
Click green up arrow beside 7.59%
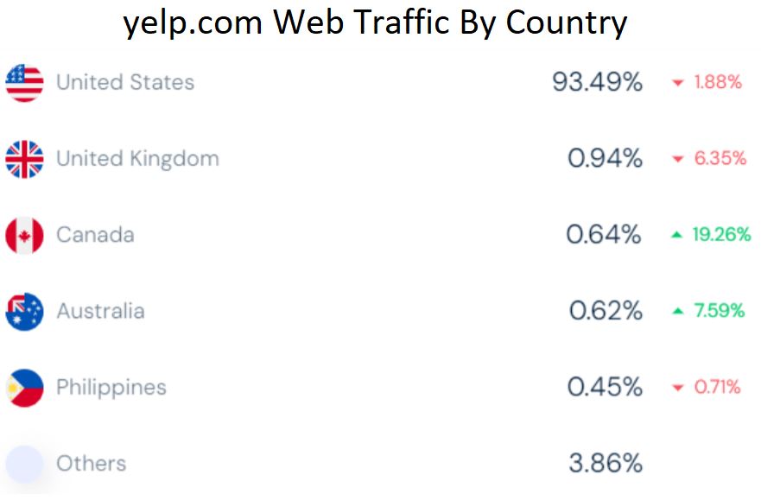point(678,311)
